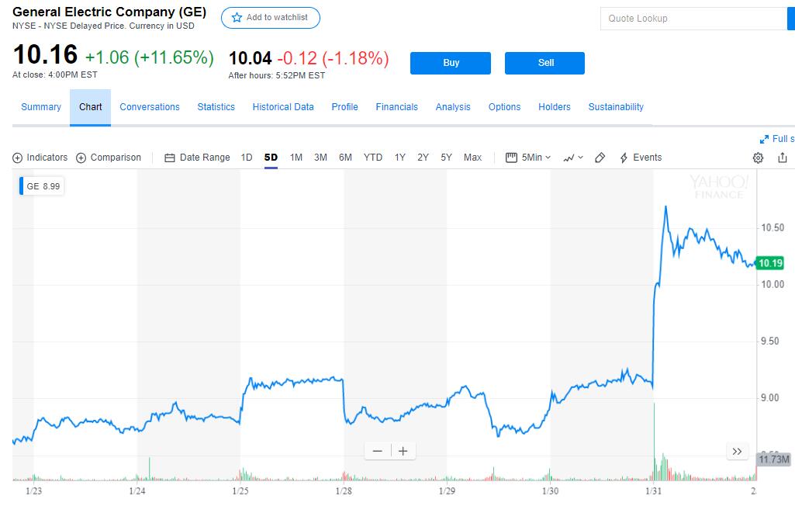Open the Statistics tab
795x506 pixels.
click(x=216, y=107)
